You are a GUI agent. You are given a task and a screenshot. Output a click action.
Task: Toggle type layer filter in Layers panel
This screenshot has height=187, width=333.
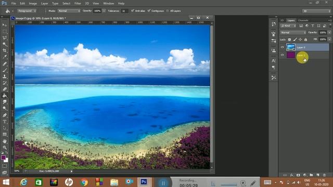[313, 25]
